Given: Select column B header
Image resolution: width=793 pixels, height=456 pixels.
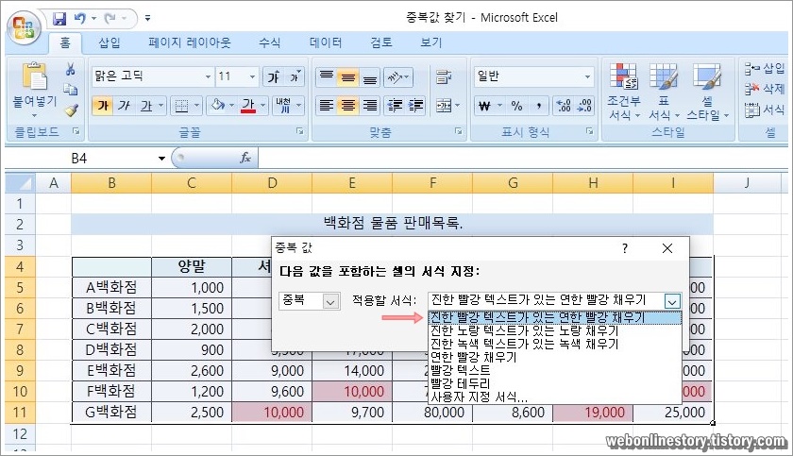Looking at the screenshot, I should 111,183.
